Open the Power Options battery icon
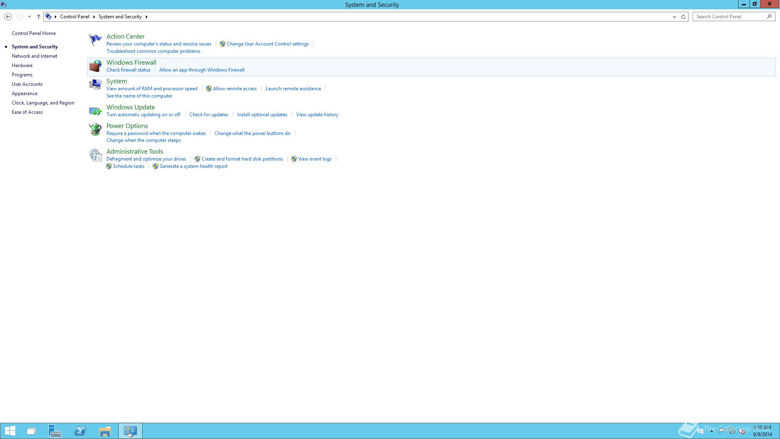 (95, 129)
